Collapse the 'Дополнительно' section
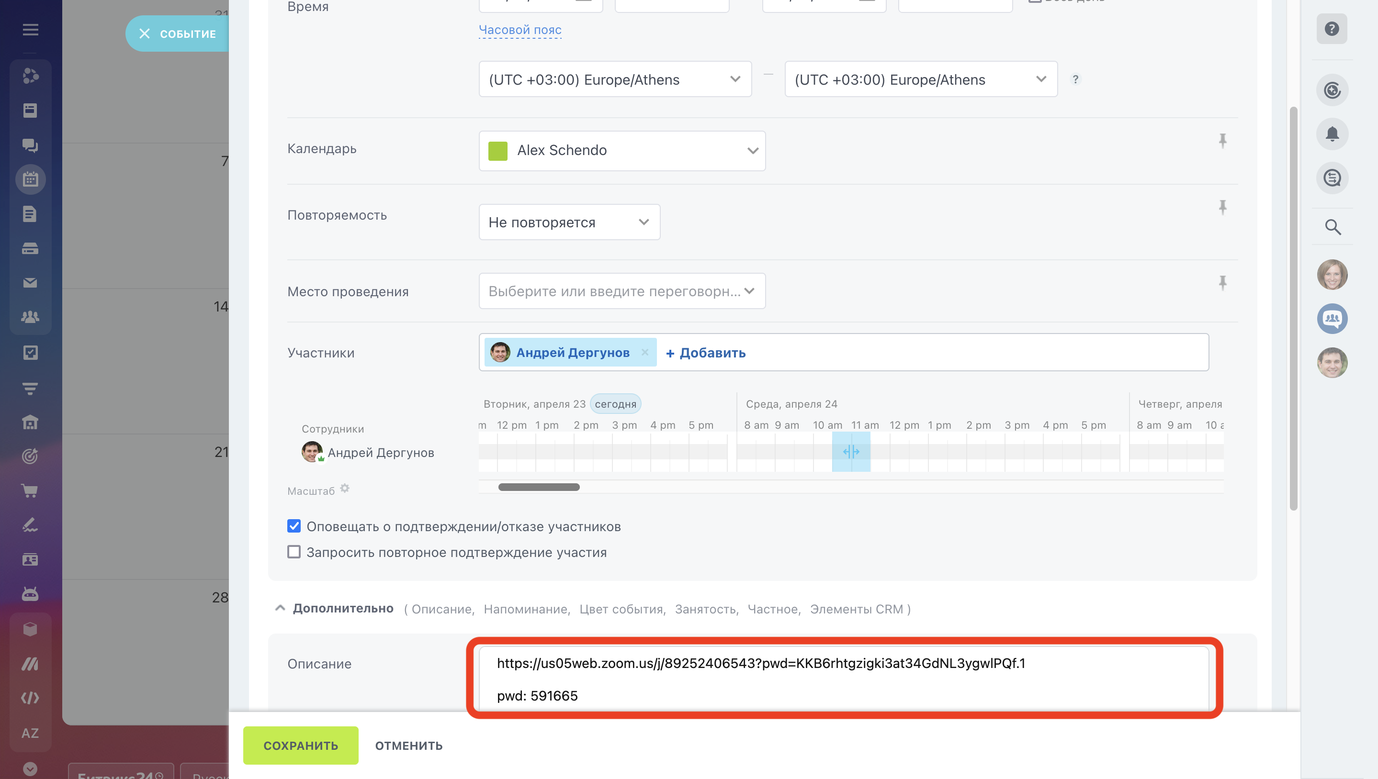 (x=280, y=608)
